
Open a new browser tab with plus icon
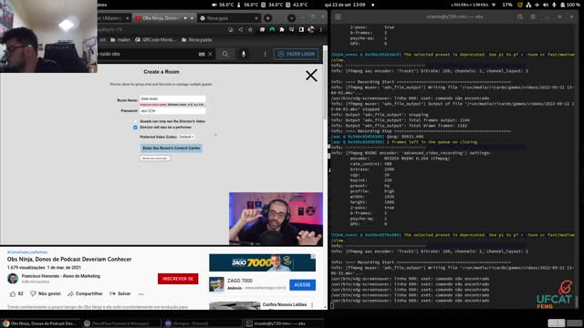[267, 18]
